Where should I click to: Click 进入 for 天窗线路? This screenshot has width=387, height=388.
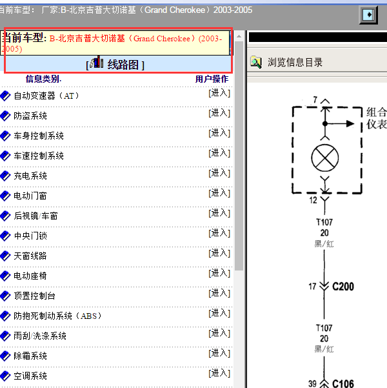(x=219, y=254)
